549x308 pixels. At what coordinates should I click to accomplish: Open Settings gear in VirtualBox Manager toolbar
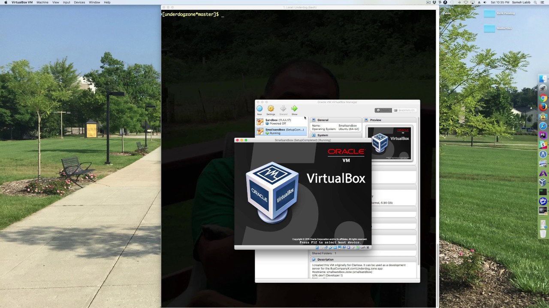coord(271,109)
